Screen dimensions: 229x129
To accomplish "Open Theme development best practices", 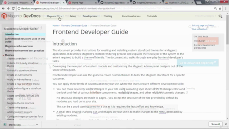I will (24, 51).
